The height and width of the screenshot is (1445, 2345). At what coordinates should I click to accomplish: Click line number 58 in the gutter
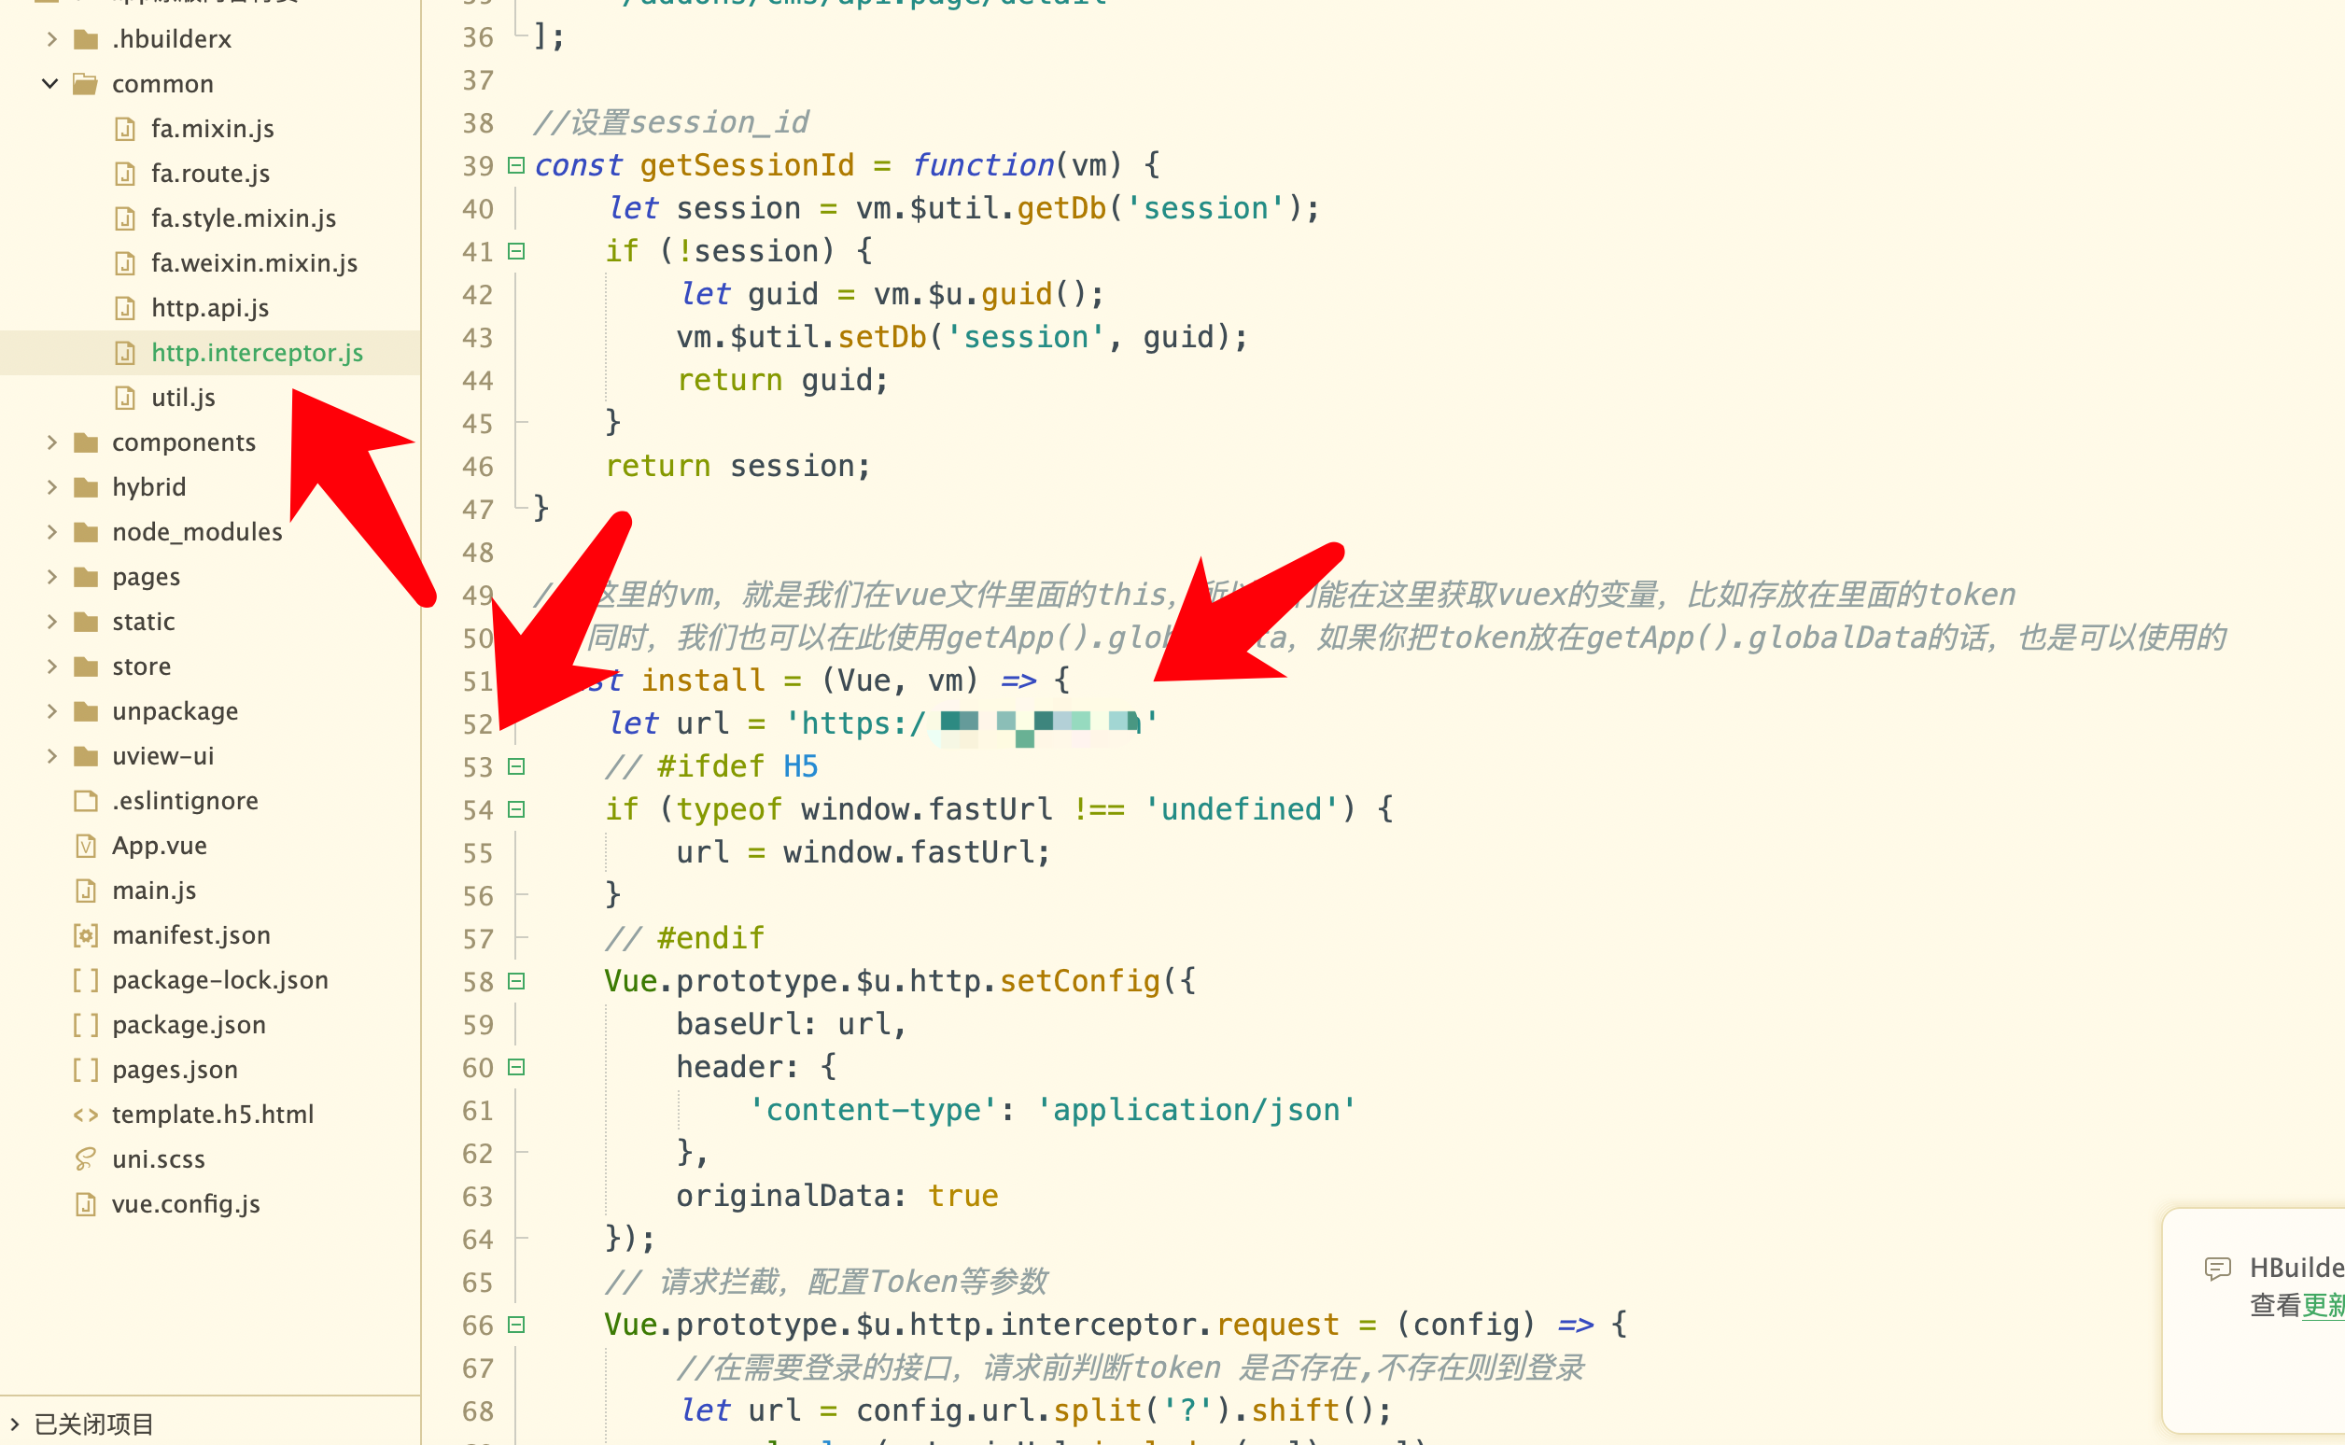point(478,982)
